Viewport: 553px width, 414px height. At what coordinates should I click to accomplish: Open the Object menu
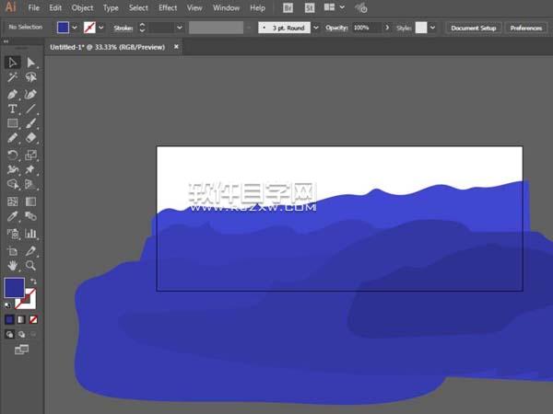click(x=82, y=7)
